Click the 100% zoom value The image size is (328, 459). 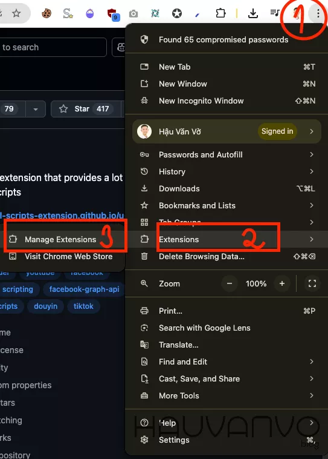(256, 283)
